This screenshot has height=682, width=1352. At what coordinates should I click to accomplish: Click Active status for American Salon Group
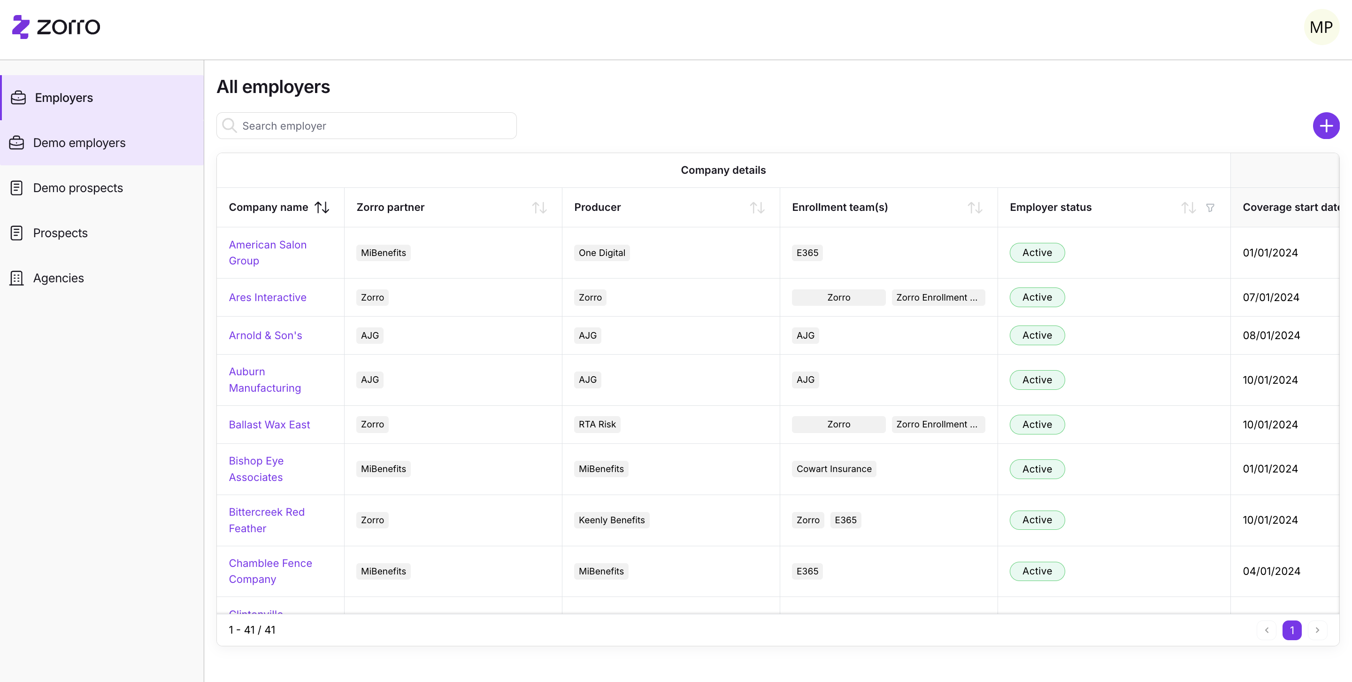coord(1037,253)
